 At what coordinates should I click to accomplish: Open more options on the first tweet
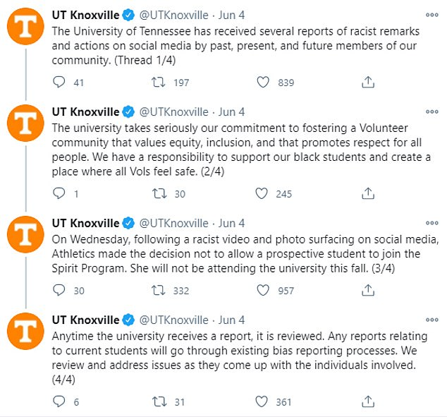click(432, 15)
